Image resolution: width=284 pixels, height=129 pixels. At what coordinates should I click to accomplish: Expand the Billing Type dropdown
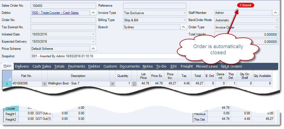[x=184, y=20]
